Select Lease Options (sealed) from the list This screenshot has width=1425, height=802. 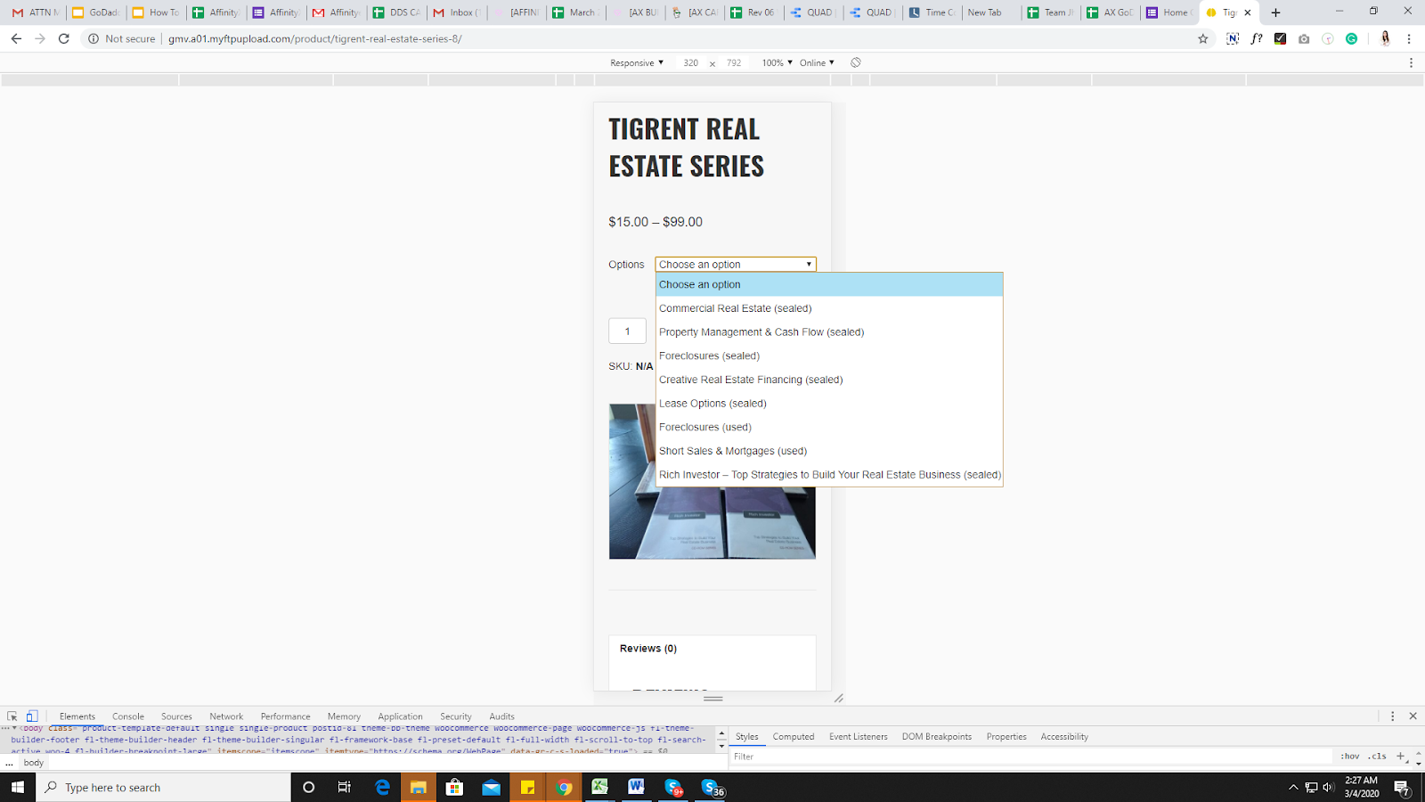[x=829, y=404]
